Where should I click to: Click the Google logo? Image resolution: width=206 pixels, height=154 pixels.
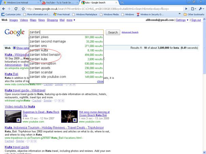[14, 32]
